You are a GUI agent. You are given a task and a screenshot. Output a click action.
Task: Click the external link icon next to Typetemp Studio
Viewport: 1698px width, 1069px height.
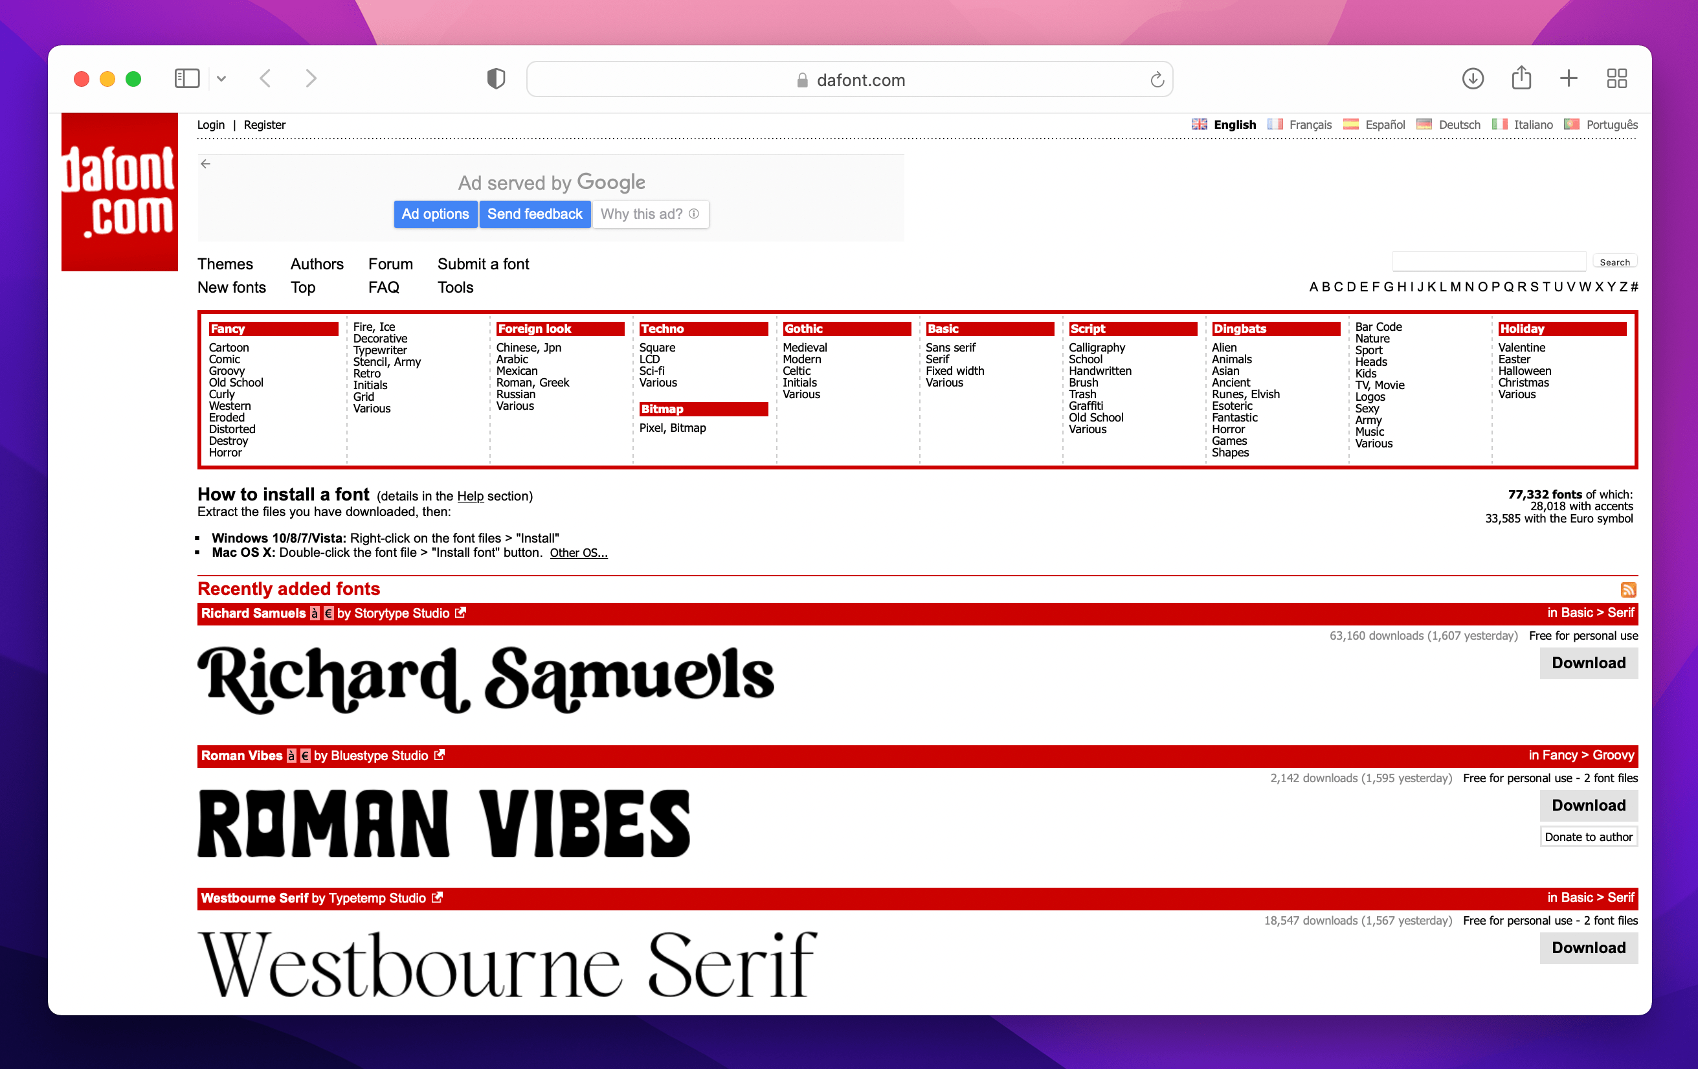(x=438, y=897)
